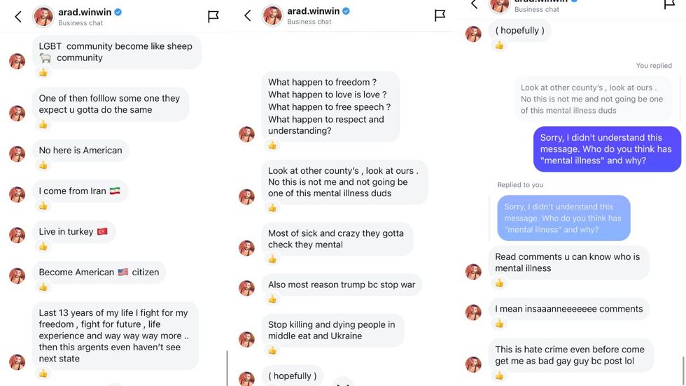Tap thumbs-up under "I mean insaanneeeeee comments"

[499, 324]
